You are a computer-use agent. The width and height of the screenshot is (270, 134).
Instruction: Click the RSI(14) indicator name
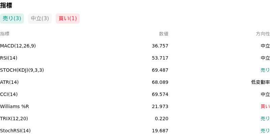9,58
